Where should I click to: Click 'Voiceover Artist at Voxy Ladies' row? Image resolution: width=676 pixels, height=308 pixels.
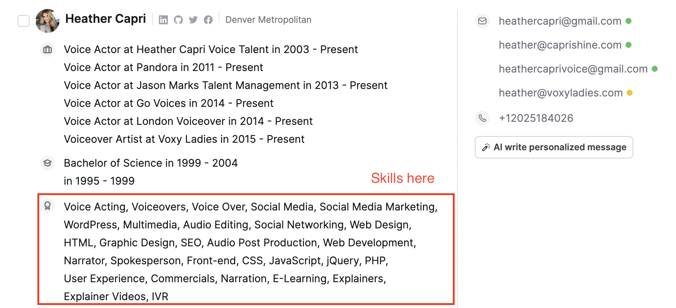point(184,139)
